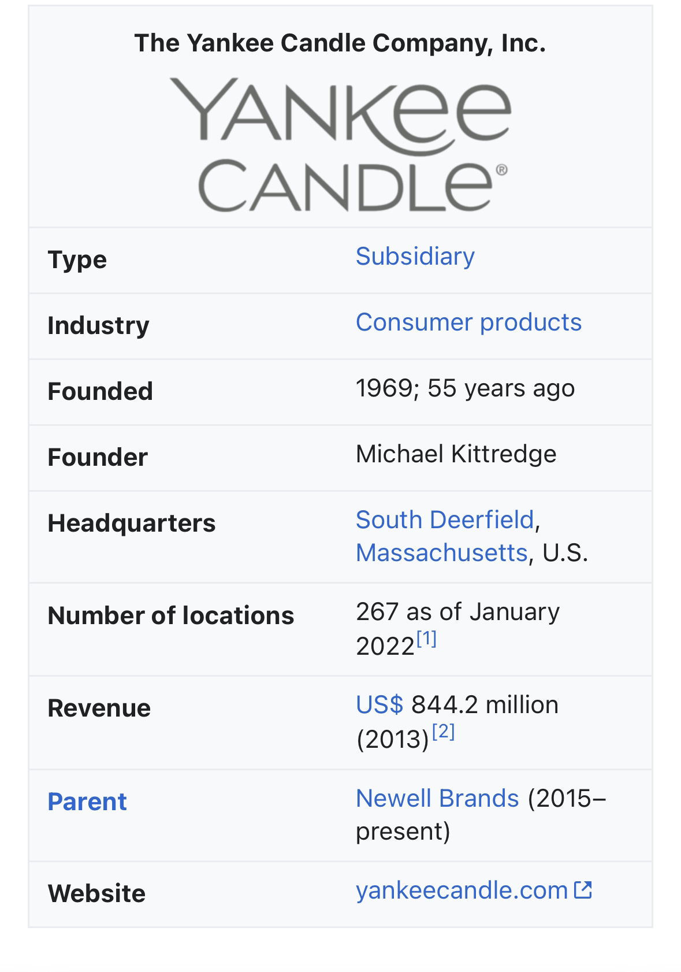Click the Founder name Michael Kittredge
The height and width of the screenshot is (972, 681).
tap(456, 454)
